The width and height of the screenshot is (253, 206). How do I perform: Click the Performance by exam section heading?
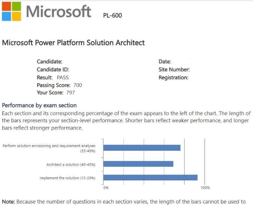click(39, 105)
